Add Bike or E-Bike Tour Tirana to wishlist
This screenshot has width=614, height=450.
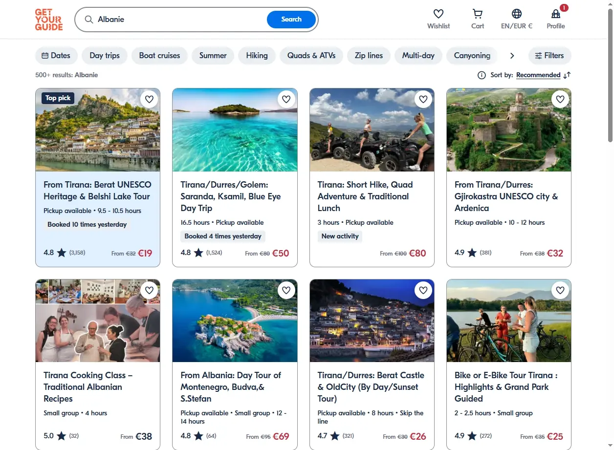pyautogui.click(x=560, y=290)
